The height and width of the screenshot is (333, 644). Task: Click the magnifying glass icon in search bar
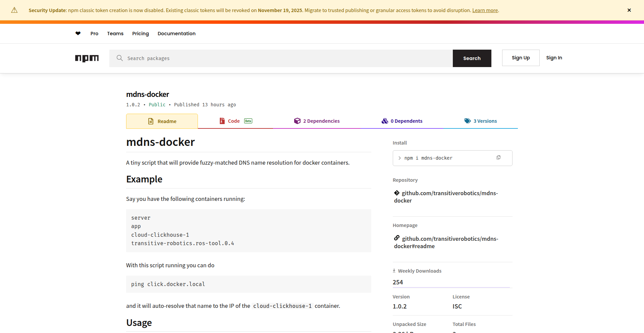pyautogui.click(x=120, y=58)
